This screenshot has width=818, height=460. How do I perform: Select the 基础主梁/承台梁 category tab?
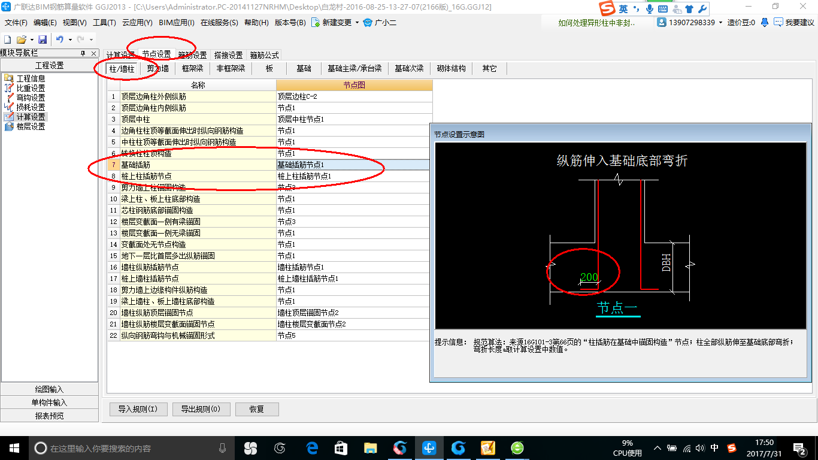coord(355,68)
